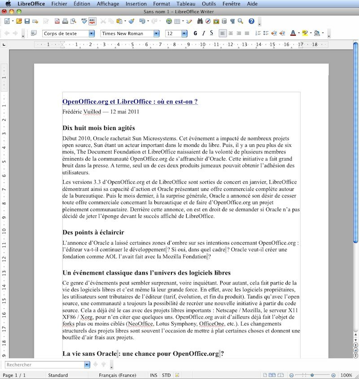
Task: Open Data Sources database icon
Action: point(224,21)
